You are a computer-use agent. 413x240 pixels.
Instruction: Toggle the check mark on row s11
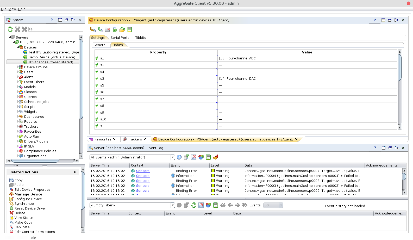(97, 126)
